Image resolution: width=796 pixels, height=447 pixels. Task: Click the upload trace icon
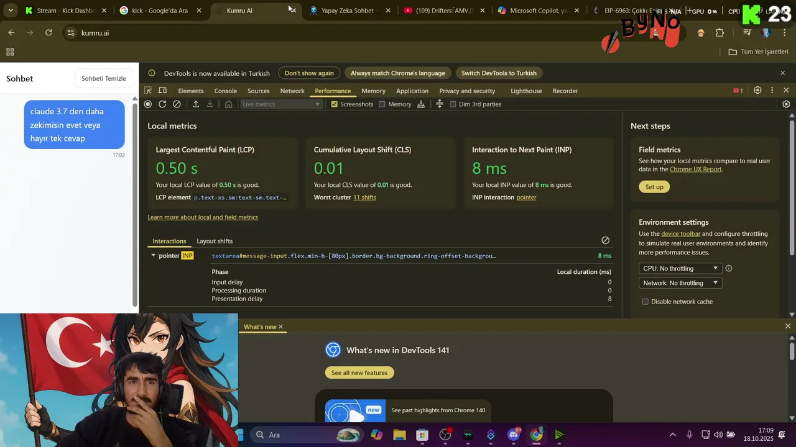pos(196,104)
